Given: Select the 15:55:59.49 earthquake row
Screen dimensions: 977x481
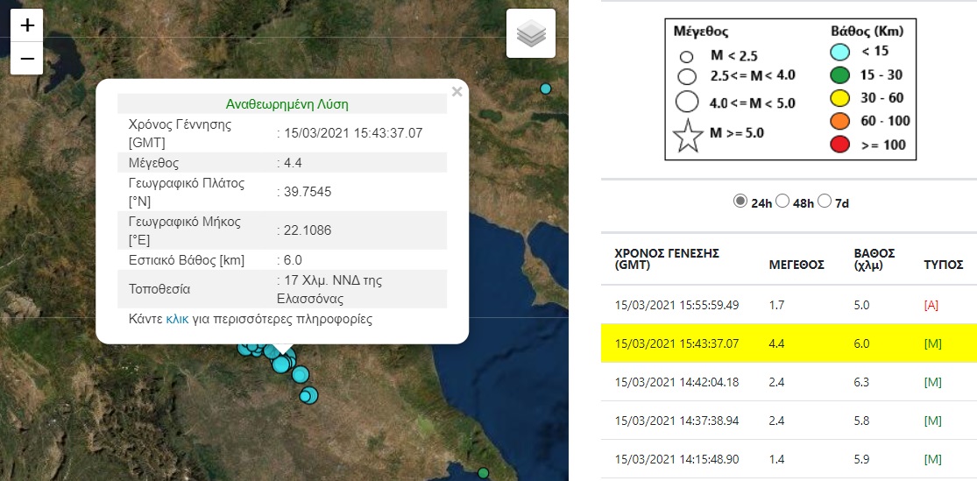Looking at the screenshot, I should pyautogui.click(x=677, y=305).
